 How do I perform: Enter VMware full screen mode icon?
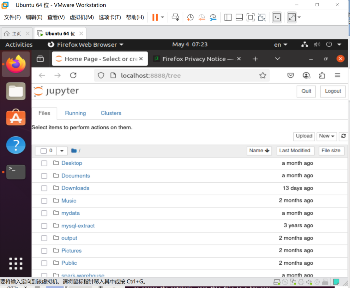(250, 17)
